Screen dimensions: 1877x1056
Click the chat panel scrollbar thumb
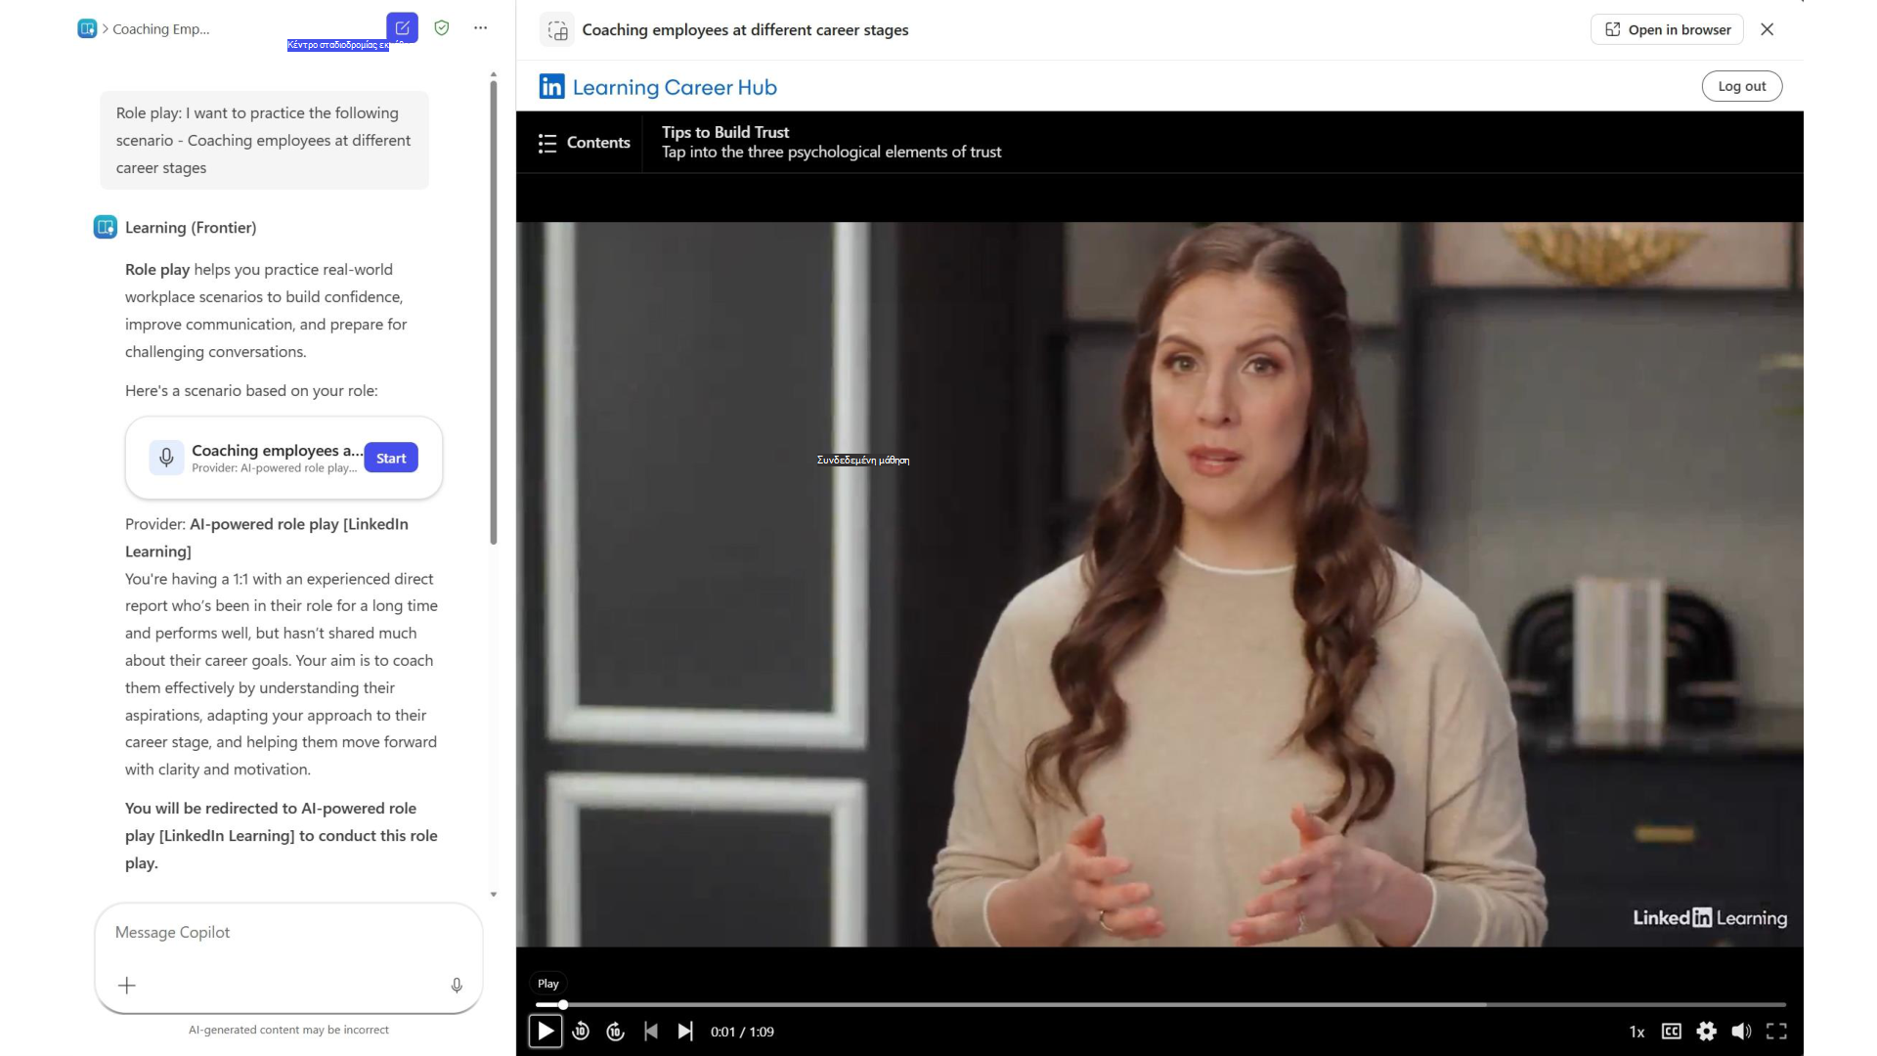coord(494,313)
